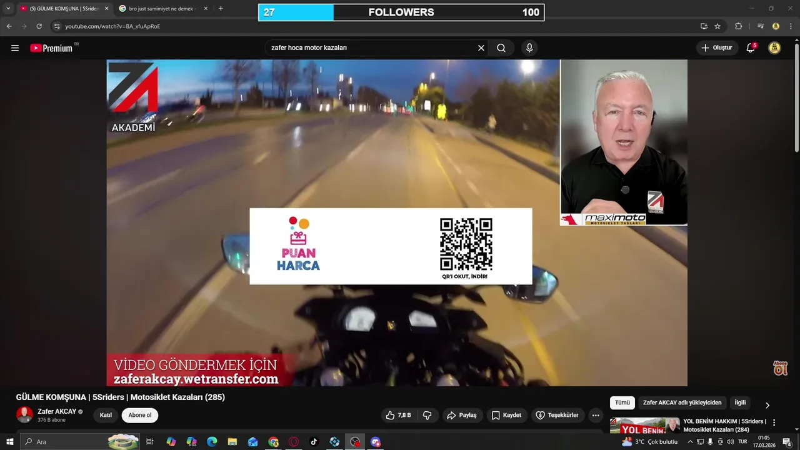Screen dimensions: 800x450
Task: Open the Windows notification center
Action: 787,442
